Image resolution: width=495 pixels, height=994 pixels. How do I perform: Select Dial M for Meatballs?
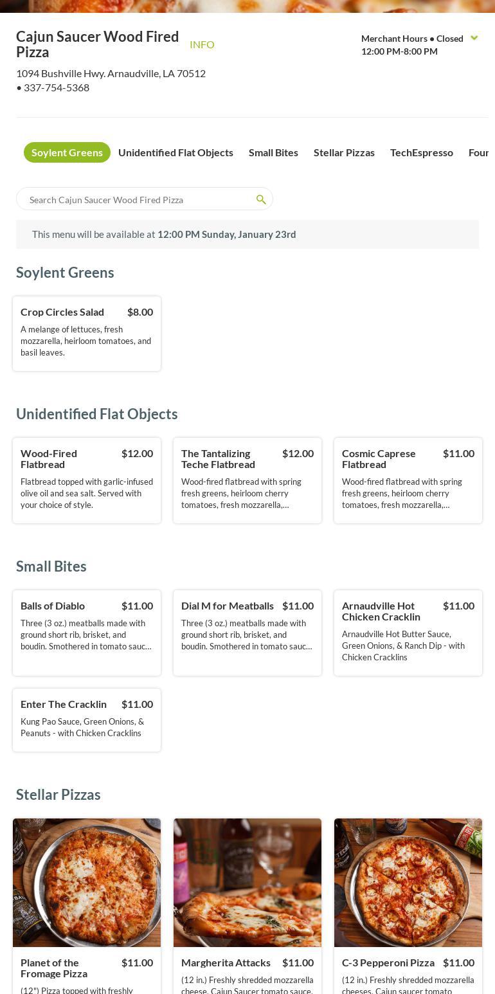(248, 633)
